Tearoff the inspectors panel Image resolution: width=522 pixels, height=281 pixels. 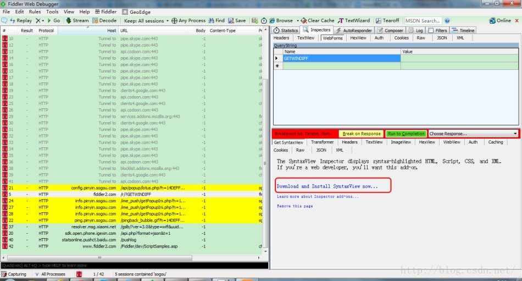tap(387, 21)
